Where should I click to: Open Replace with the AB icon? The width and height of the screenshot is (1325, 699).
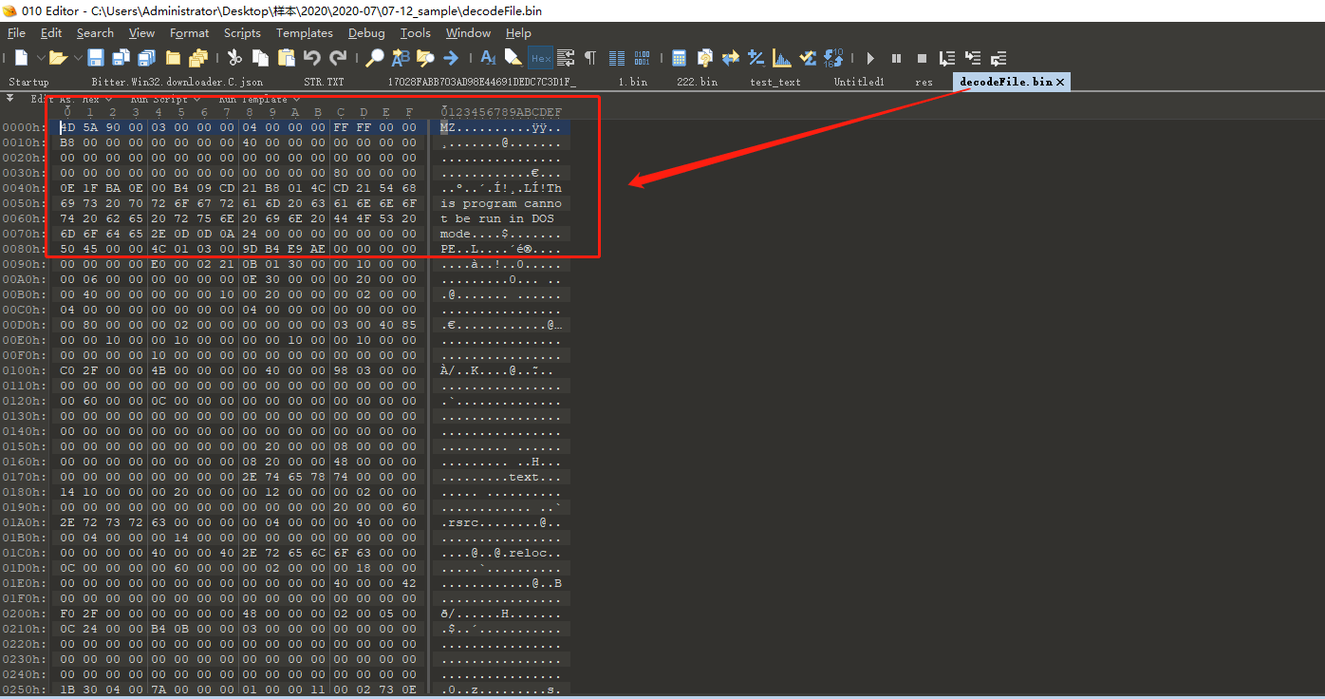coord(400,58)
